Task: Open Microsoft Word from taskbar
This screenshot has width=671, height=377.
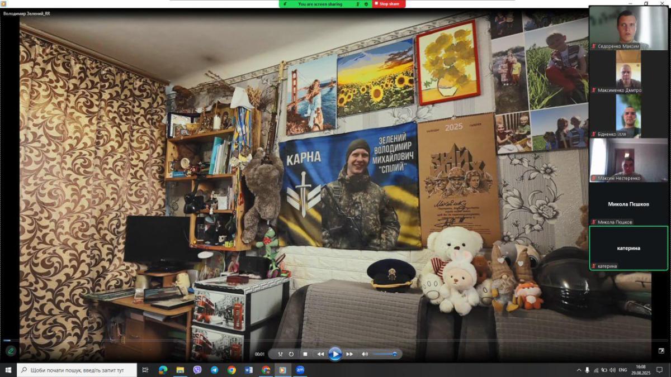Action: tap(249, 370)
